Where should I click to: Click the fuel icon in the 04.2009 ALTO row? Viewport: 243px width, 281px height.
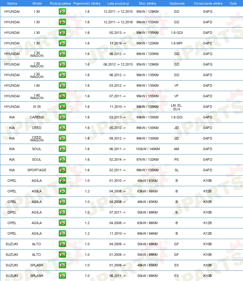(62, 244)
